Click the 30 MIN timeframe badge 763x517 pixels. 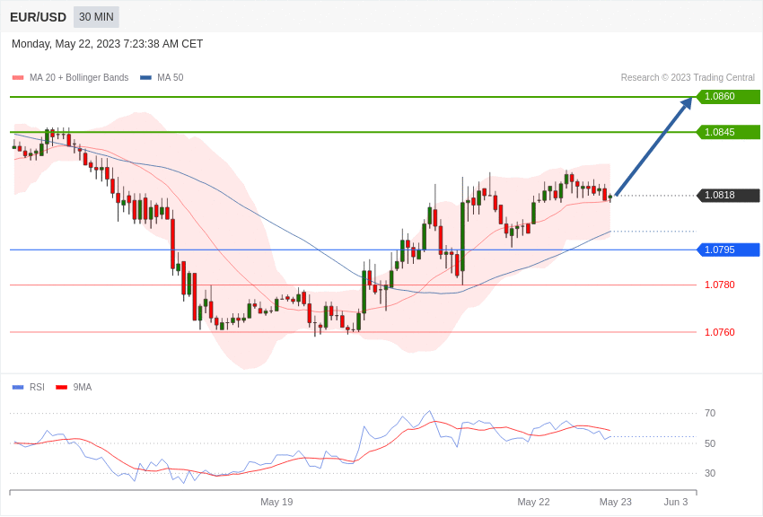coord(96,17)
